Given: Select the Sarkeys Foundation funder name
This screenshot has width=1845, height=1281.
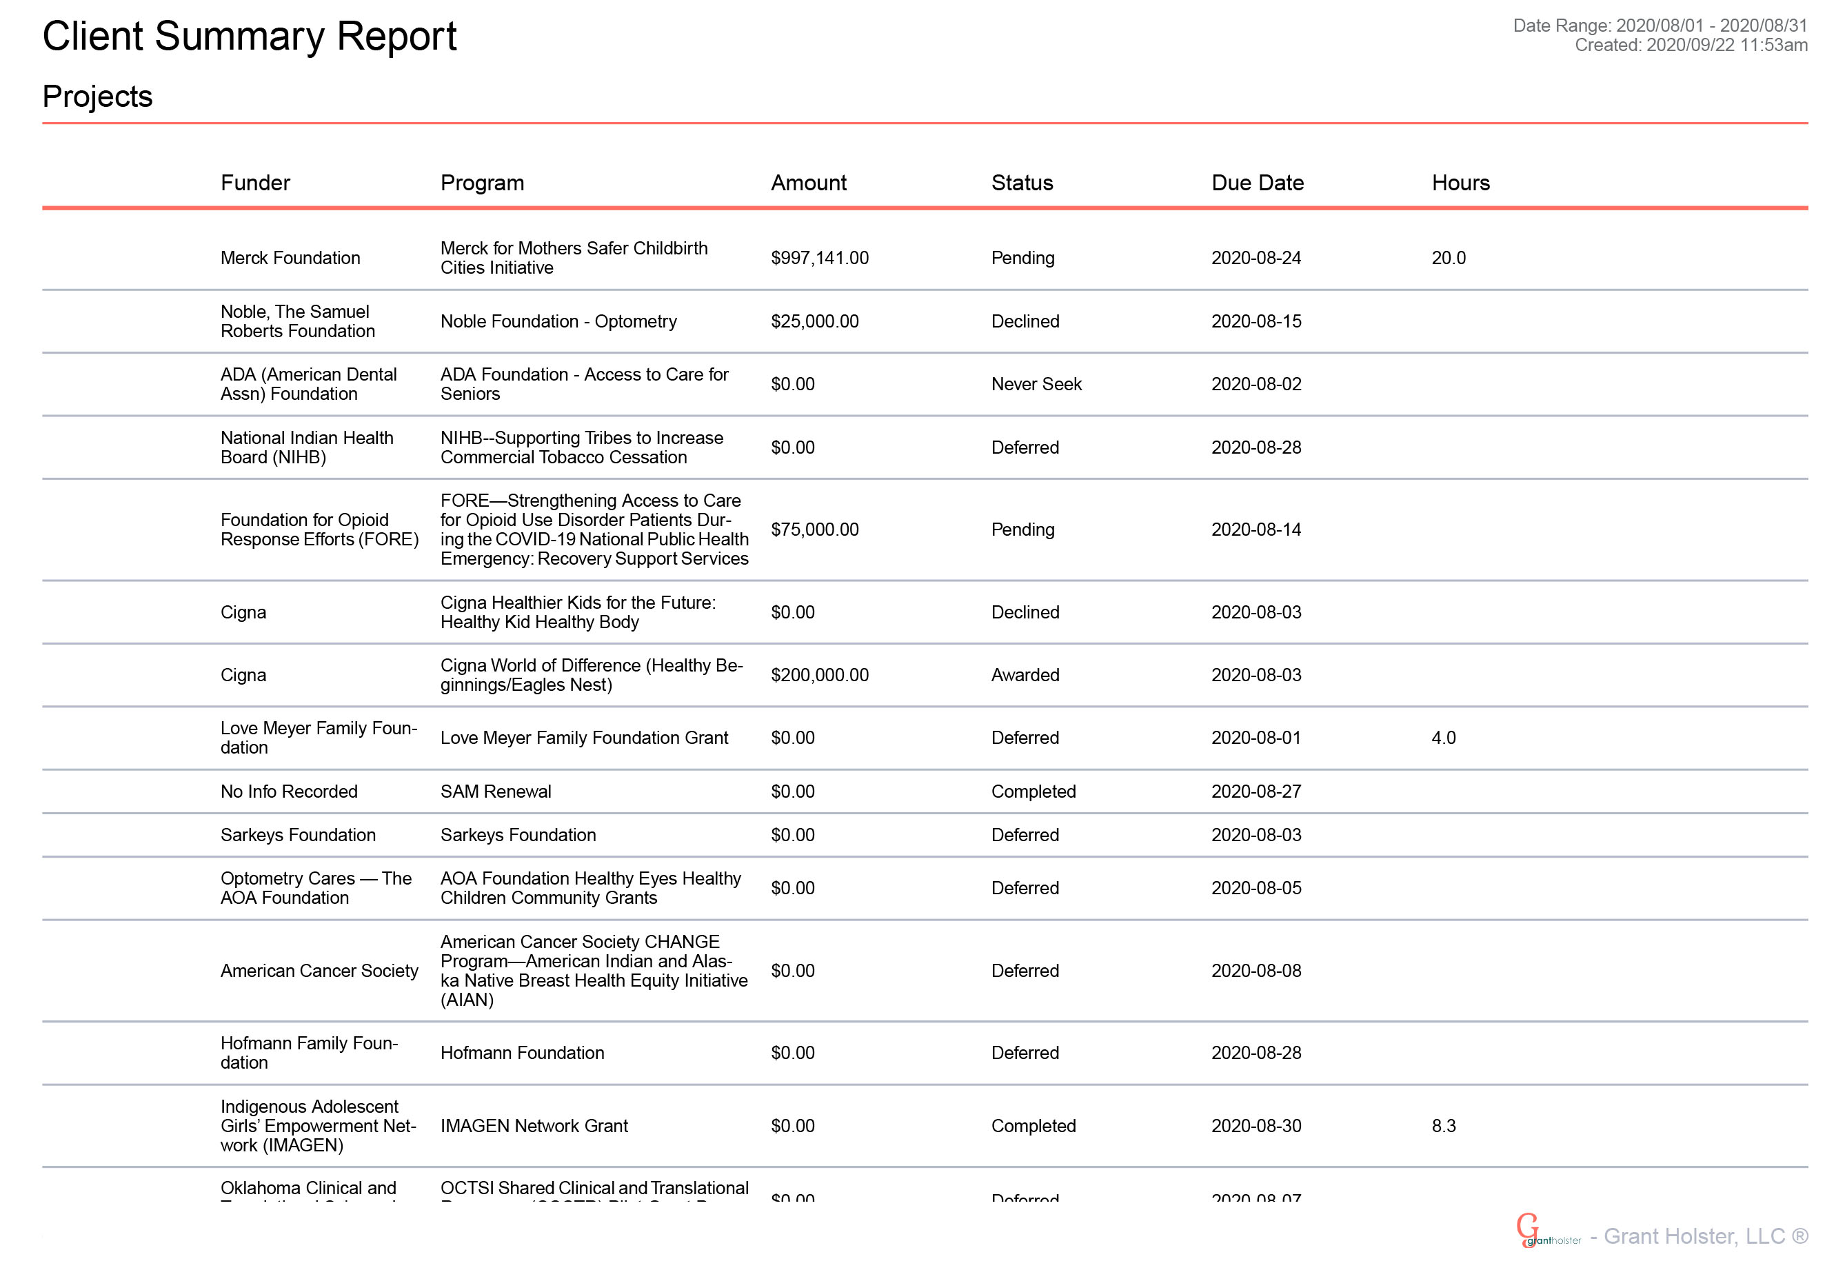Looking at the screenshot, I should coord(298,835).
